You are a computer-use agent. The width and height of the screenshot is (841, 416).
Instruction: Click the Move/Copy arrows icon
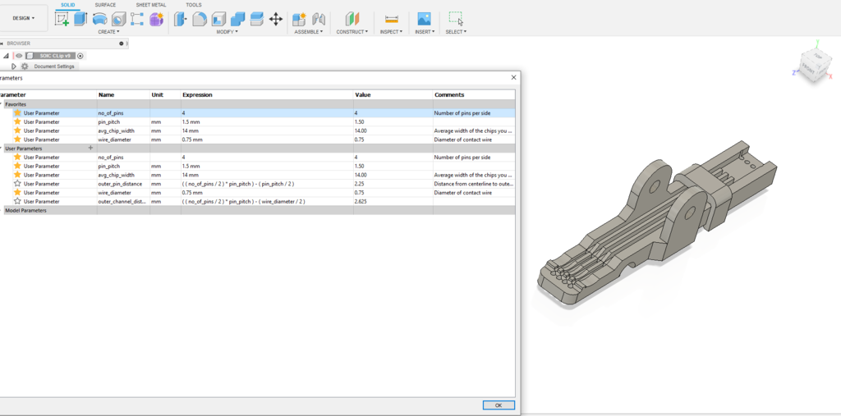click(x=276, y=19)
